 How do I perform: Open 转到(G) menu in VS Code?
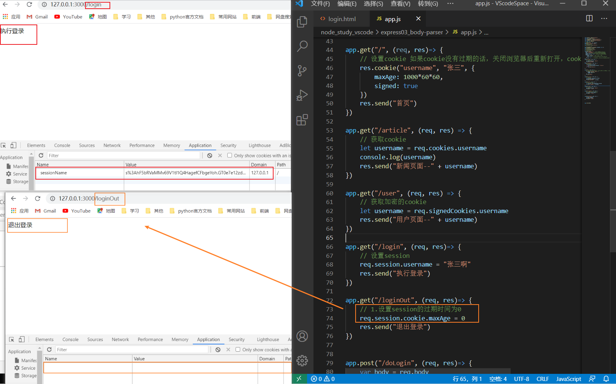tap(428, 4)
